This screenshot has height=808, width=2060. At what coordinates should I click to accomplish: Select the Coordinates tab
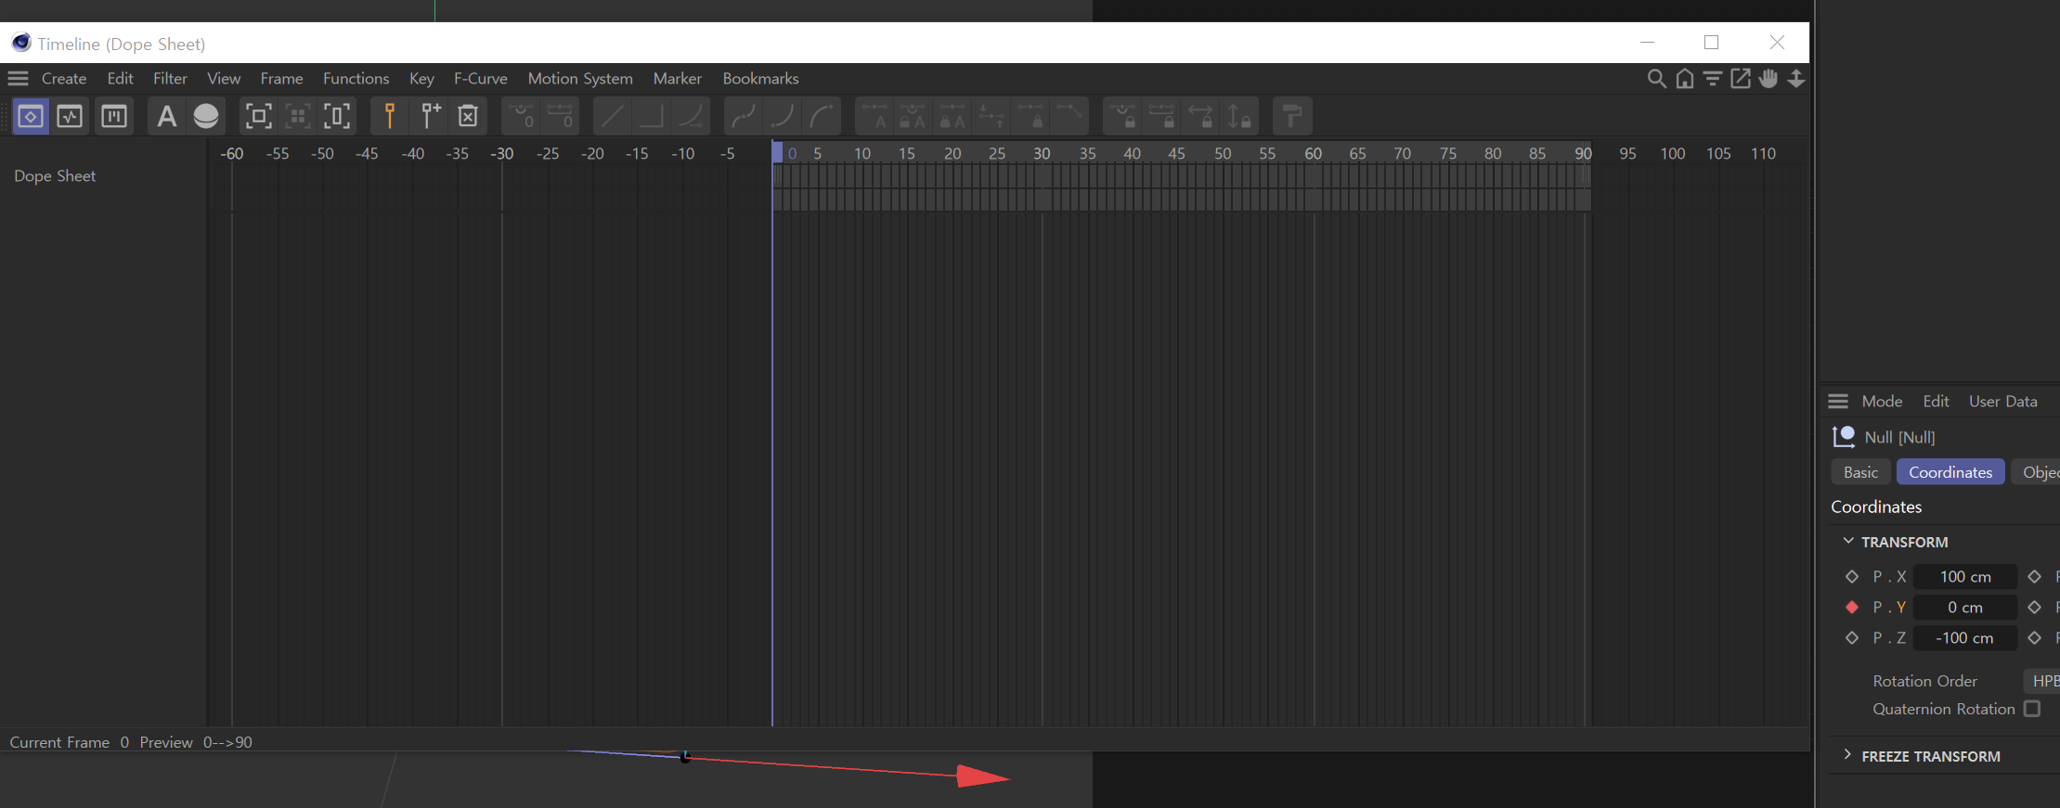1950,472
